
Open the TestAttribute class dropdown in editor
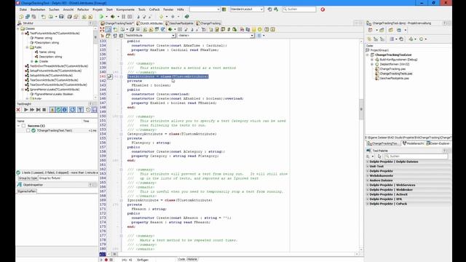point(173,36)
